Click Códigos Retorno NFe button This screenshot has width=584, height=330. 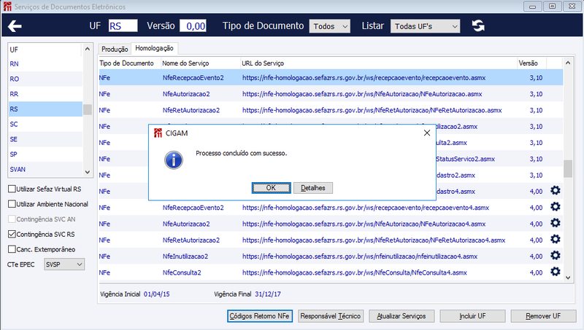pos(260,316)
